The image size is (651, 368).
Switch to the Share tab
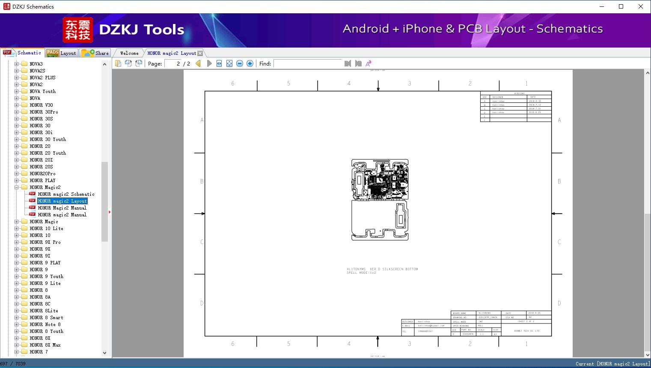tap(95, 53)
